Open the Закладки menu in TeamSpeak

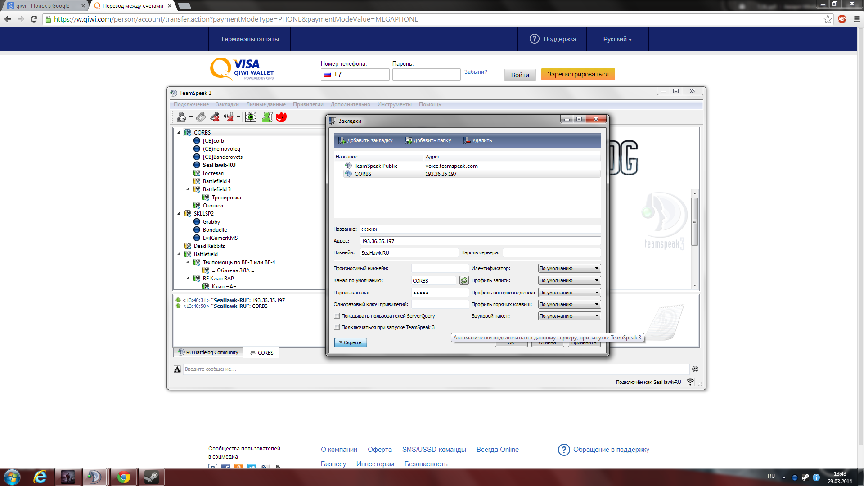(227, 104)
